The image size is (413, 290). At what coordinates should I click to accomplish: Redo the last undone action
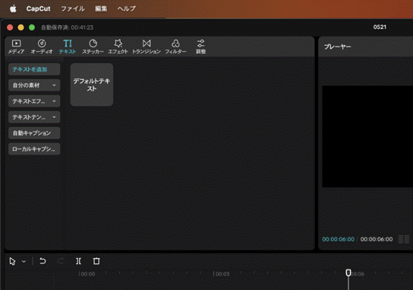click(x=60, y=261)
